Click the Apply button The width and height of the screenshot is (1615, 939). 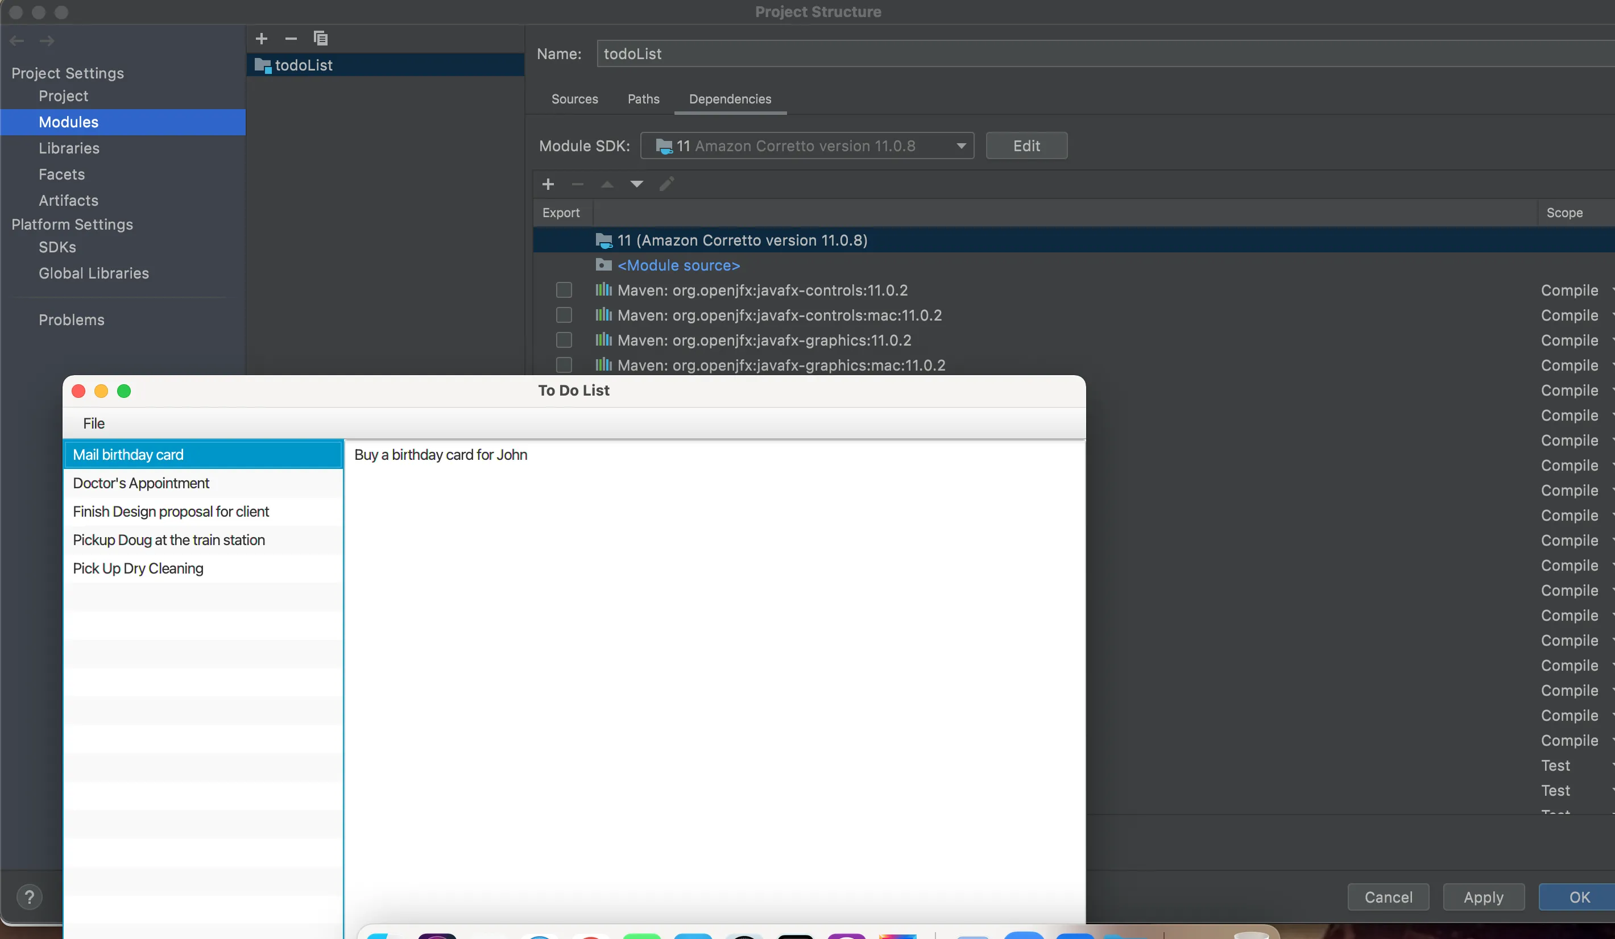click(1483, 898)
